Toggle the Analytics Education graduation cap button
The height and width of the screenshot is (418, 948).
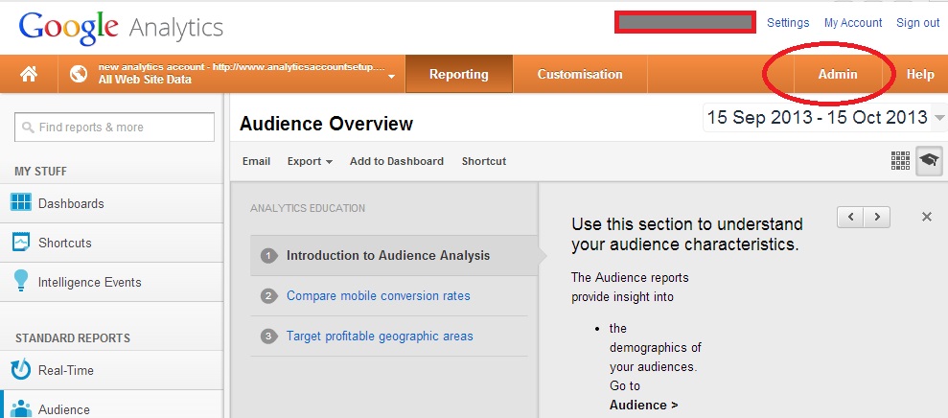(x=929, y=161)
